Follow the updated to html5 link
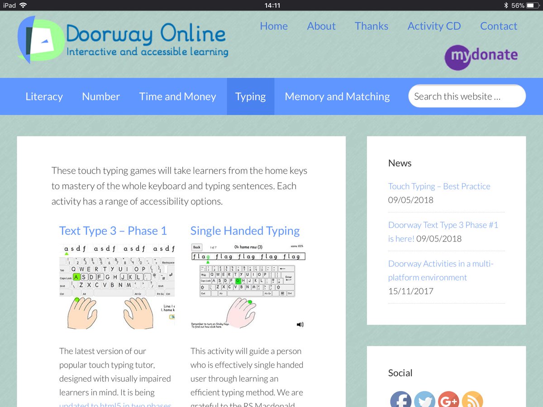 tap(115, 404)
